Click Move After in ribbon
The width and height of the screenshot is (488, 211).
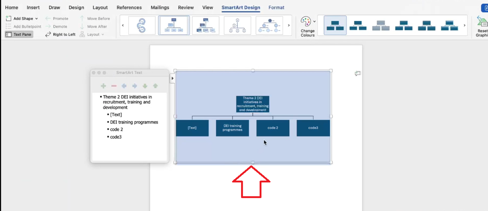(93, 27)
